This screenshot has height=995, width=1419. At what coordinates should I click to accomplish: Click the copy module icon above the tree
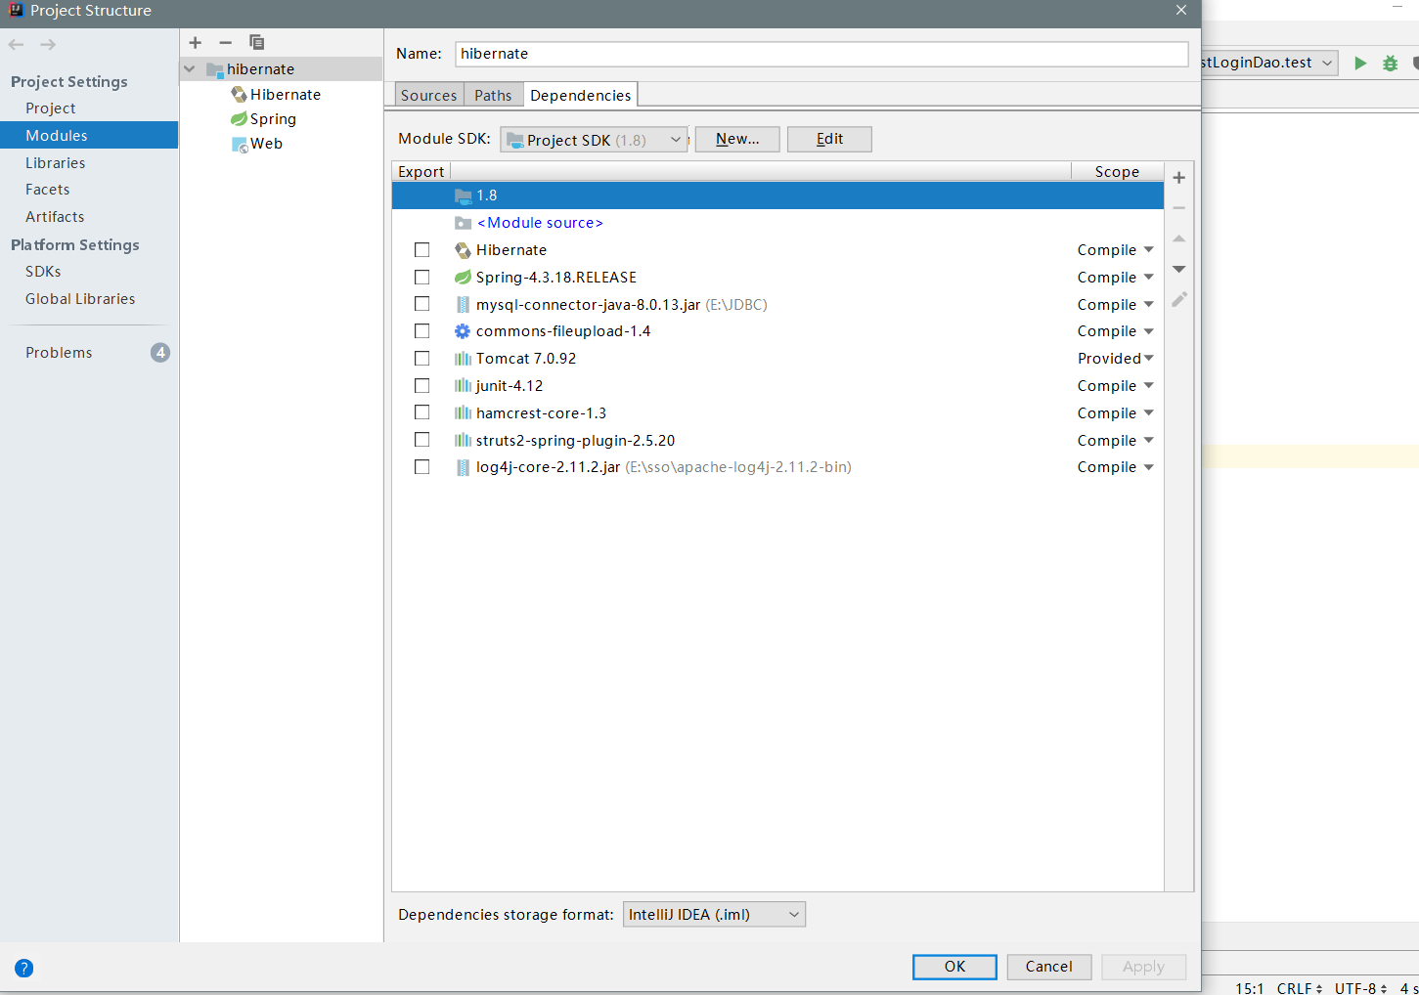256,42
